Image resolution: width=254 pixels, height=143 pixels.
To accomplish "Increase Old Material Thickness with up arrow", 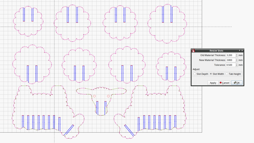I will point(237,54).
